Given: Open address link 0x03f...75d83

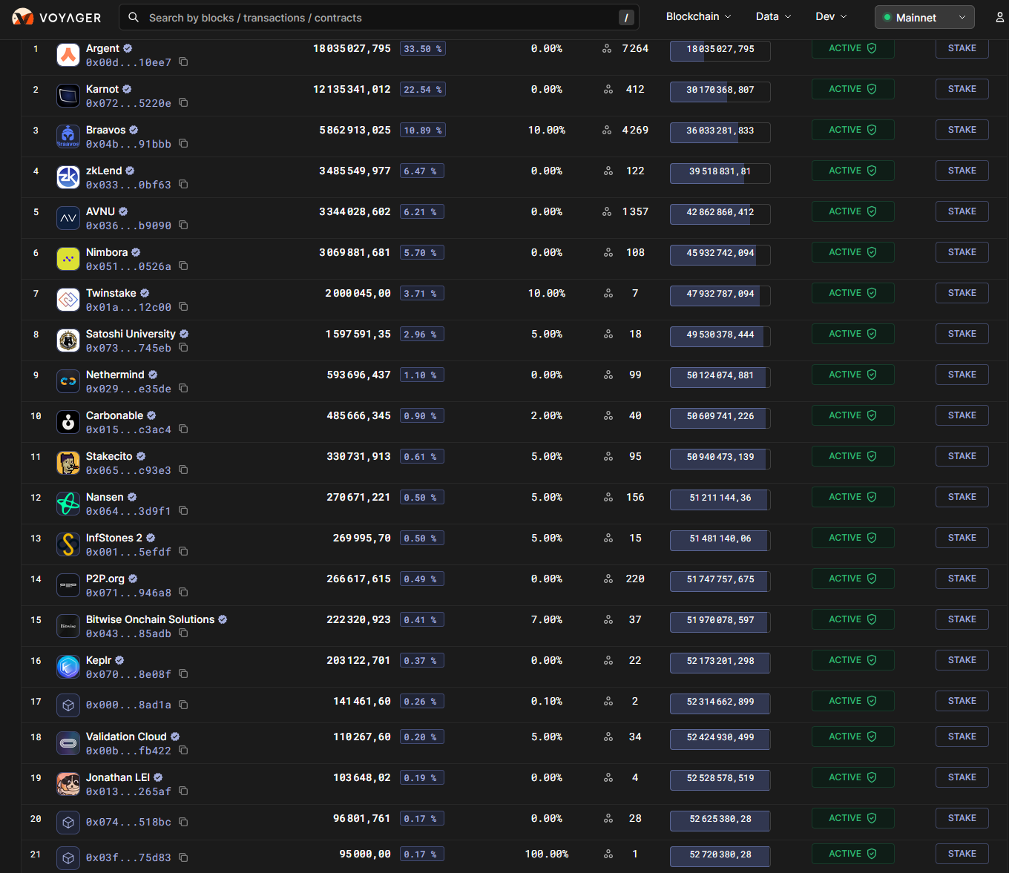Looking at the screenshot, I should click(x=128, y=857).
